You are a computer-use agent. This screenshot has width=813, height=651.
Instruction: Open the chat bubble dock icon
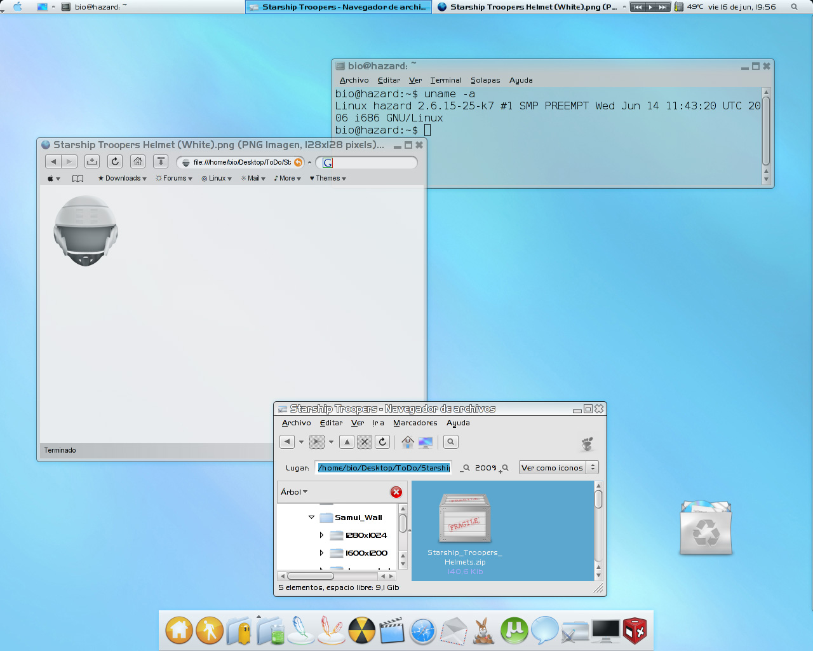(x=544, y=631)
